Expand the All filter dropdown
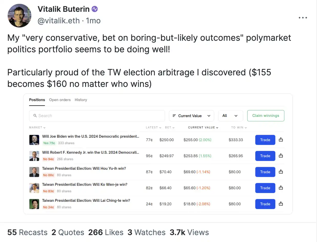The width and height of the screenshot is (317, 242). coord(230,116)
